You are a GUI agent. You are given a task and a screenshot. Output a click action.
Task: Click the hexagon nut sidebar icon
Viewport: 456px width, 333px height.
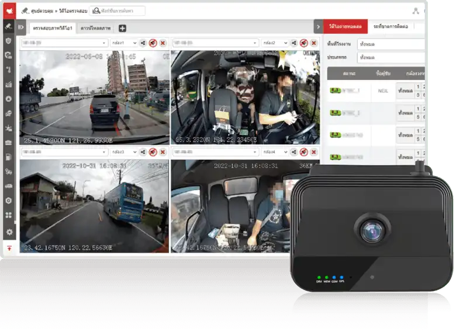click(x=9, y=201)
